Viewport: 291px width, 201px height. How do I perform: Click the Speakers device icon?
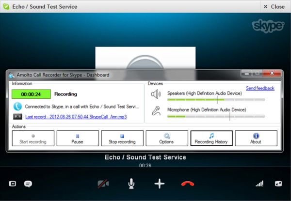(x=156, y=94)
